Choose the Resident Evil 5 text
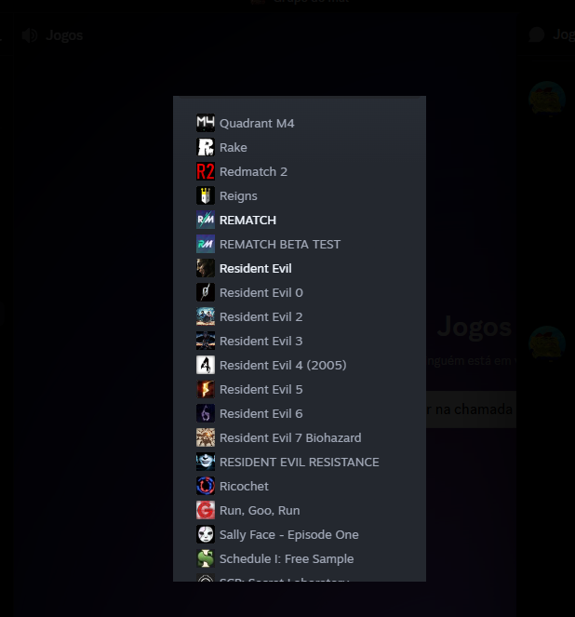 click(261, 390)
